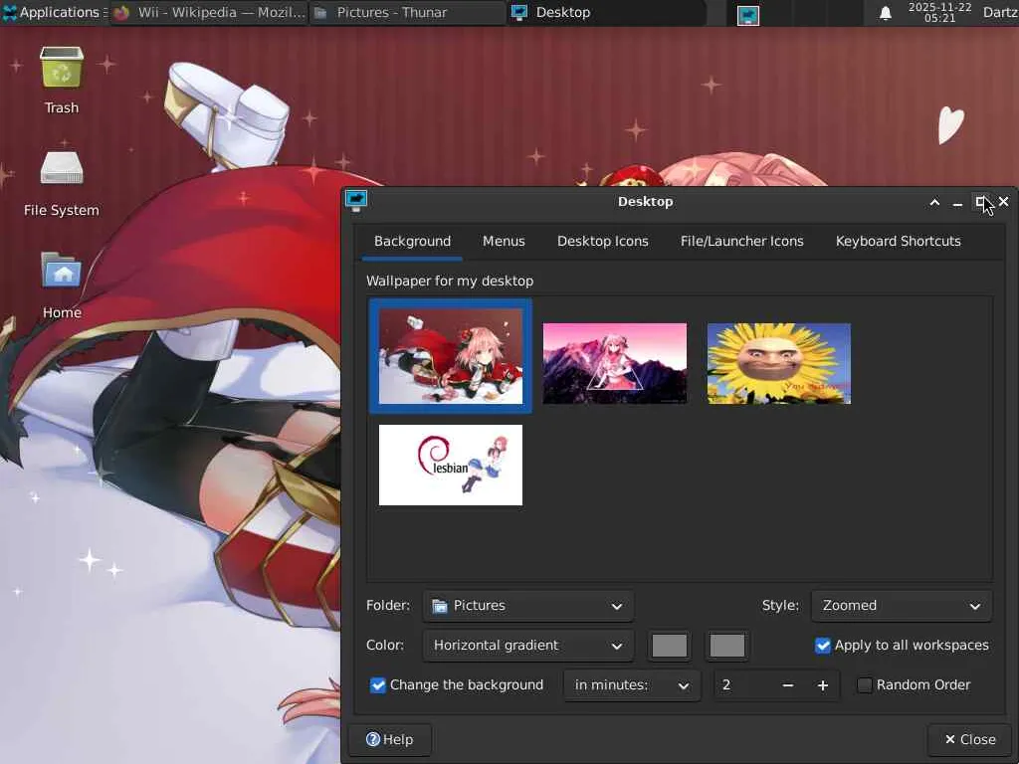Open the Applications menu in the panel
1019x764 pixels.
pos(54,12)
